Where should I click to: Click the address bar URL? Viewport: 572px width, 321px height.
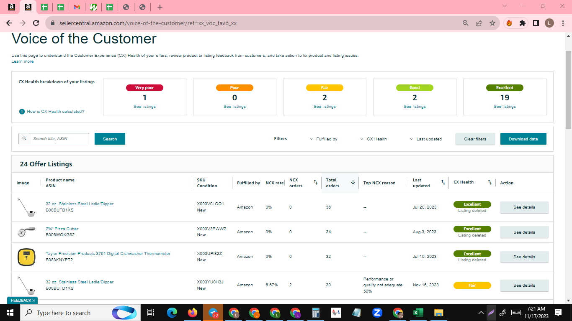148,23
